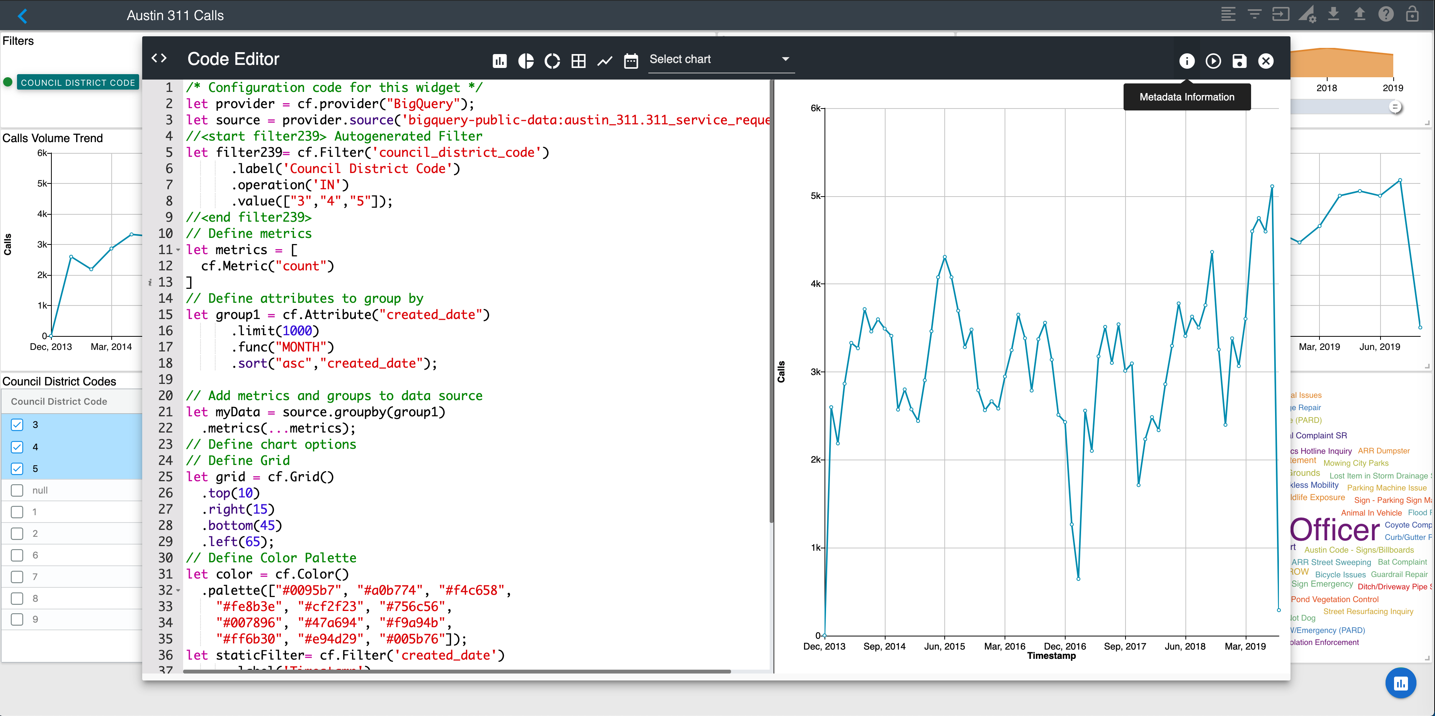Click the COUNCIL DISTRICT CODE filter chip
Screen dimensions: 1435x716
point(78,82)
